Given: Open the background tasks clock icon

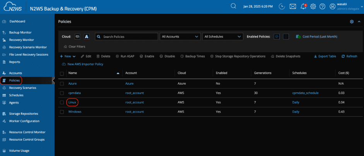Looking at the screenshot, I should pyautogui.click(x=282, y=7).
